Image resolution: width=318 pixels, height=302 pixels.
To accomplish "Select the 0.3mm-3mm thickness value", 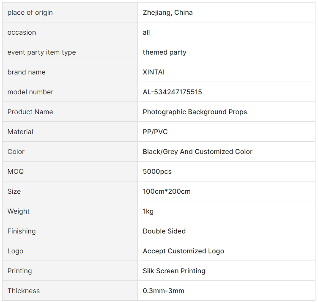I will click(x=164, y=291).
